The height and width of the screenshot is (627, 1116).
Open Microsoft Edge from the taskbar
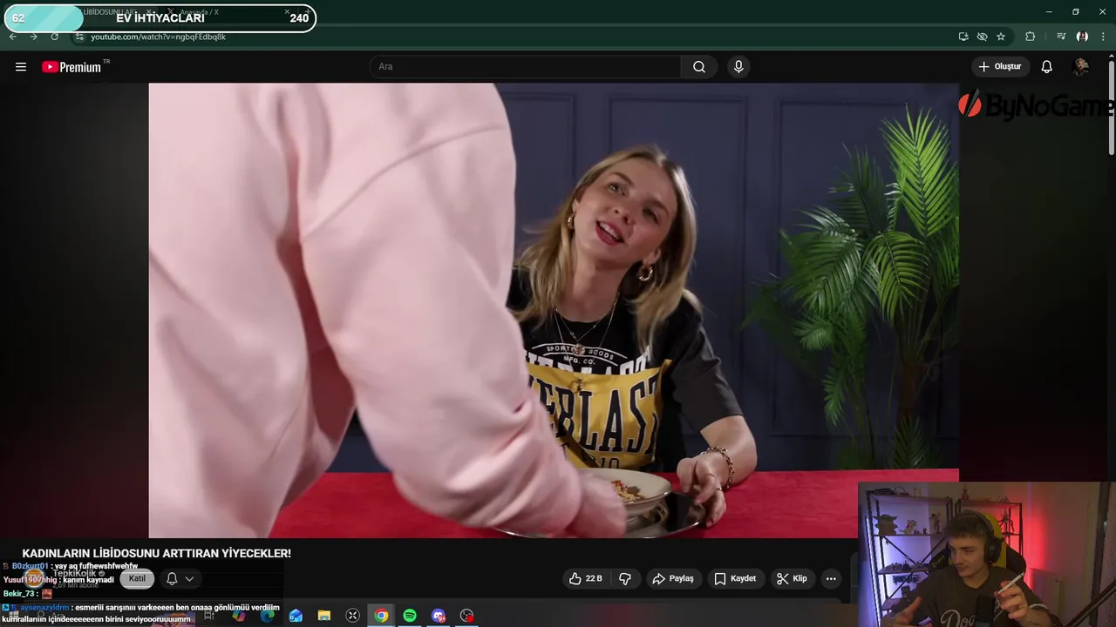[267, 616]
